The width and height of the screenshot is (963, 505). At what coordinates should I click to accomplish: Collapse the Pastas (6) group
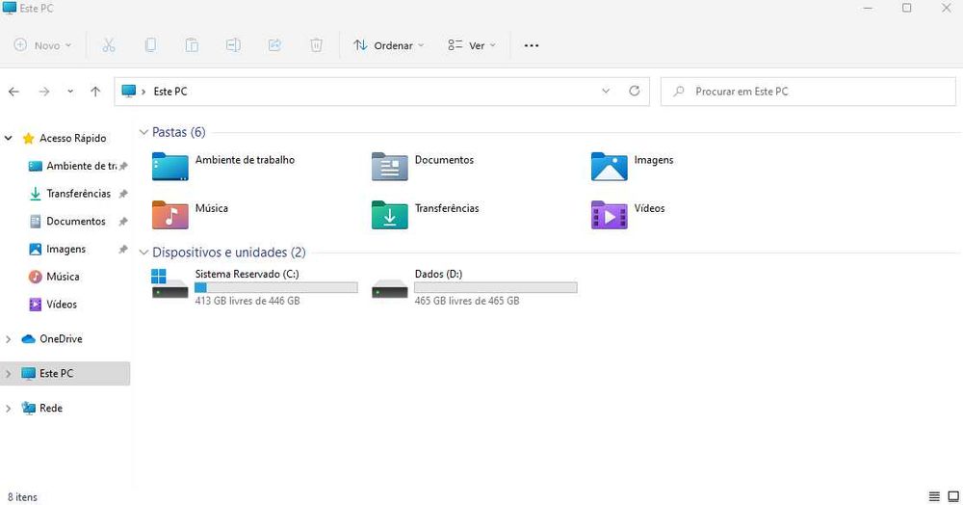click(x=143, y=132)
